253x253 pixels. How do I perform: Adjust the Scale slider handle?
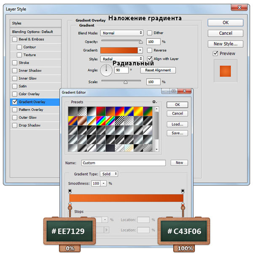tap(126, 82)
